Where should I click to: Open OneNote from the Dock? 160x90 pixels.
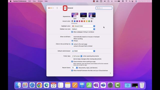(96, 85)
